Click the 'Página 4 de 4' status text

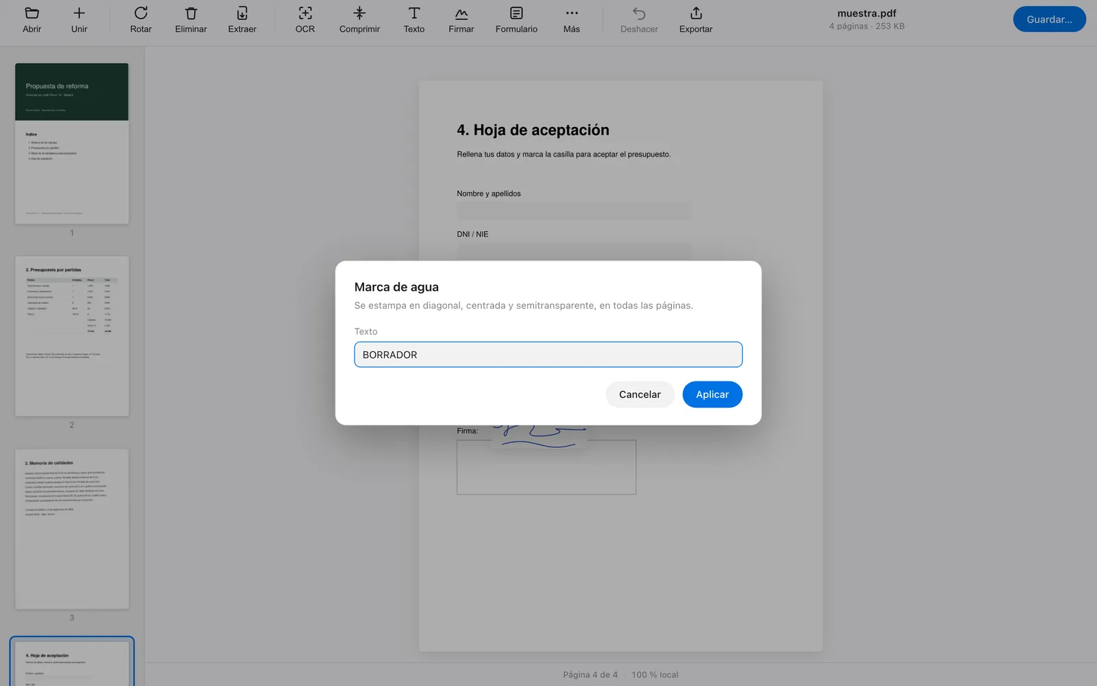[590, 675]
